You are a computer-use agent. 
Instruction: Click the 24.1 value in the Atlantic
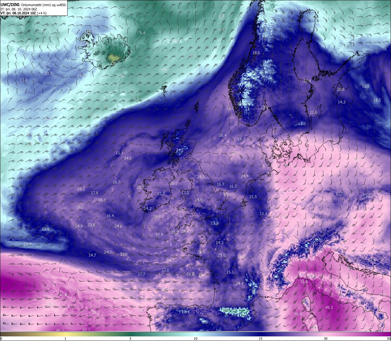[81, 189]
